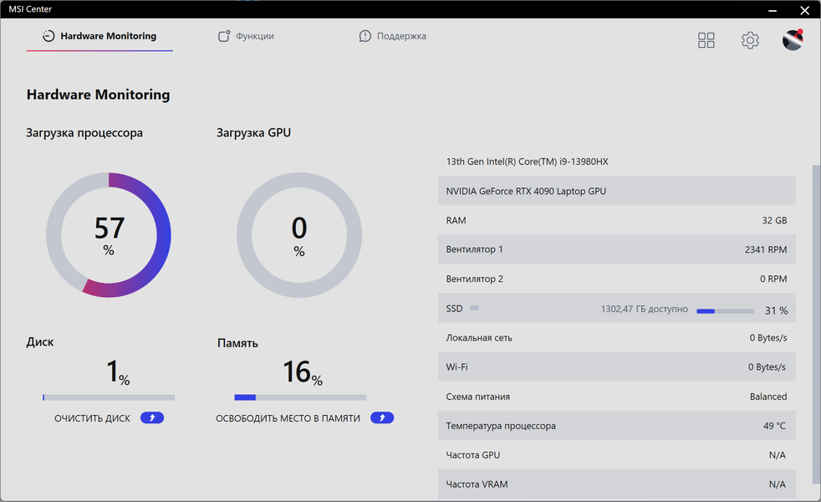Click the small SSD drive indicator icon
Image resolution: width=821 pixels, height=502 pixels.
(474, 308)
